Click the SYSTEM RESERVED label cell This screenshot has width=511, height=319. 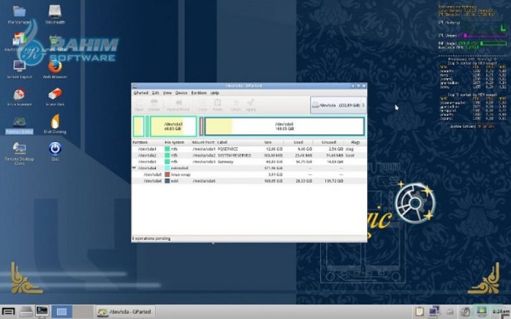234,156
